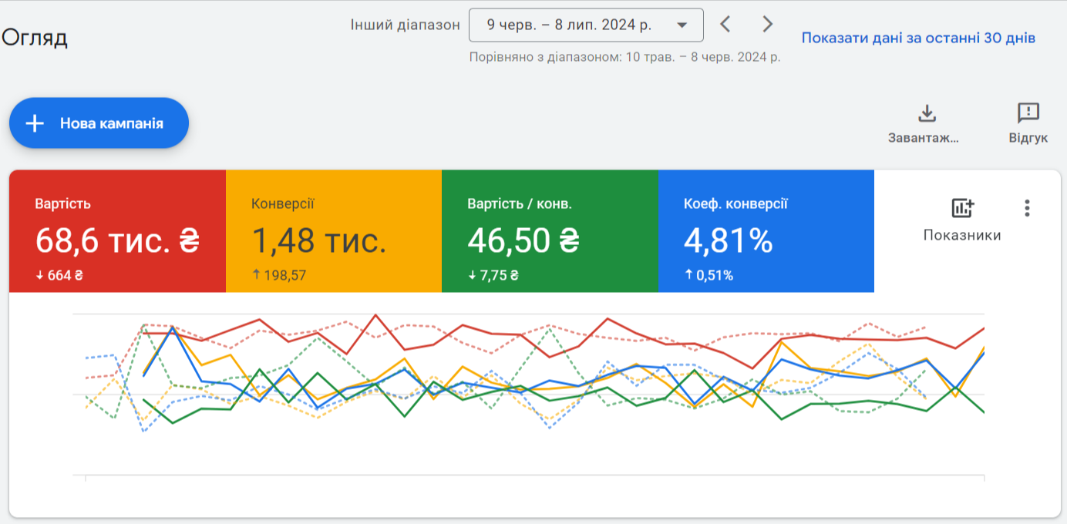Click the Показники label text
Screen dimensions: 1067x524
pyautogui.click(x=962, y=235)
